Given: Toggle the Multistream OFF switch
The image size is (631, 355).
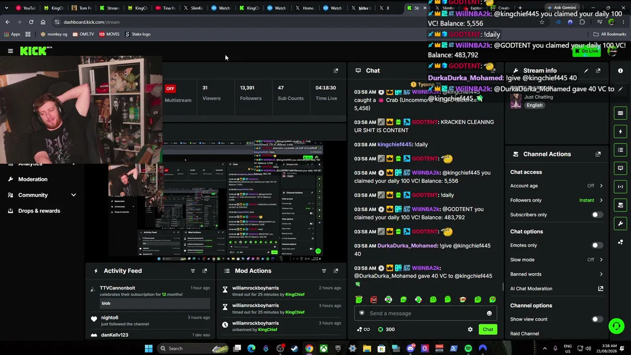Looking at the screenshot, I should coord(170,89).
